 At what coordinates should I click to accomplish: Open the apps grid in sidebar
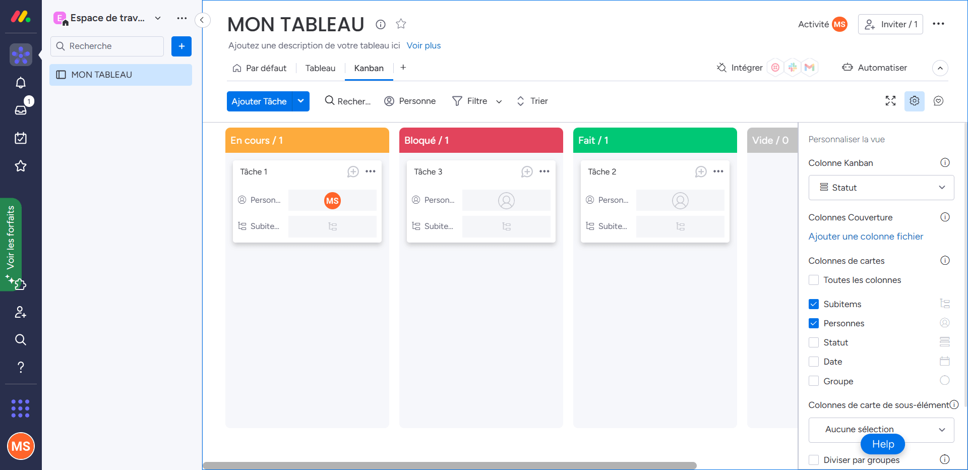21,408
